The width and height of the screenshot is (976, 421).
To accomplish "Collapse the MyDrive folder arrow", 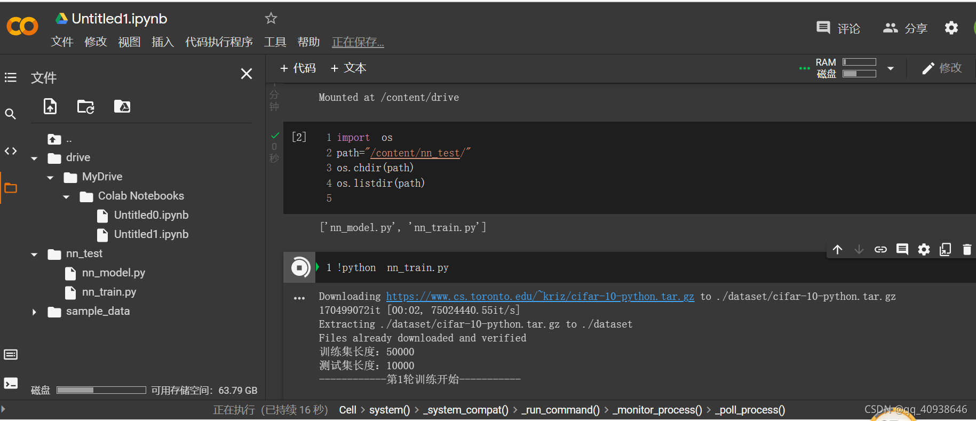I will pyautogui.click(x=50, y=178).
